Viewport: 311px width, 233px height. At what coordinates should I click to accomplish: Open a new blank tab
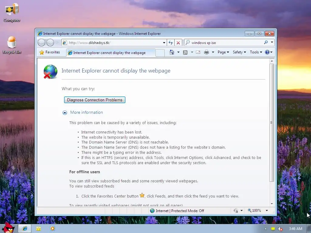[160, 53]
